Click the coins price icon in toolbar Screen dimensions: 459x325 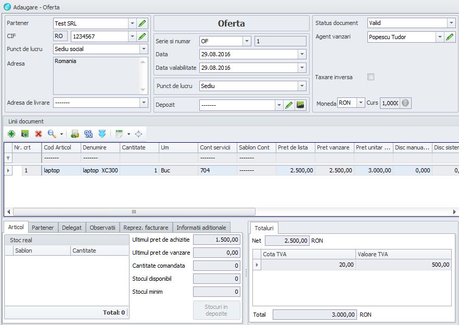click(75, 134)
